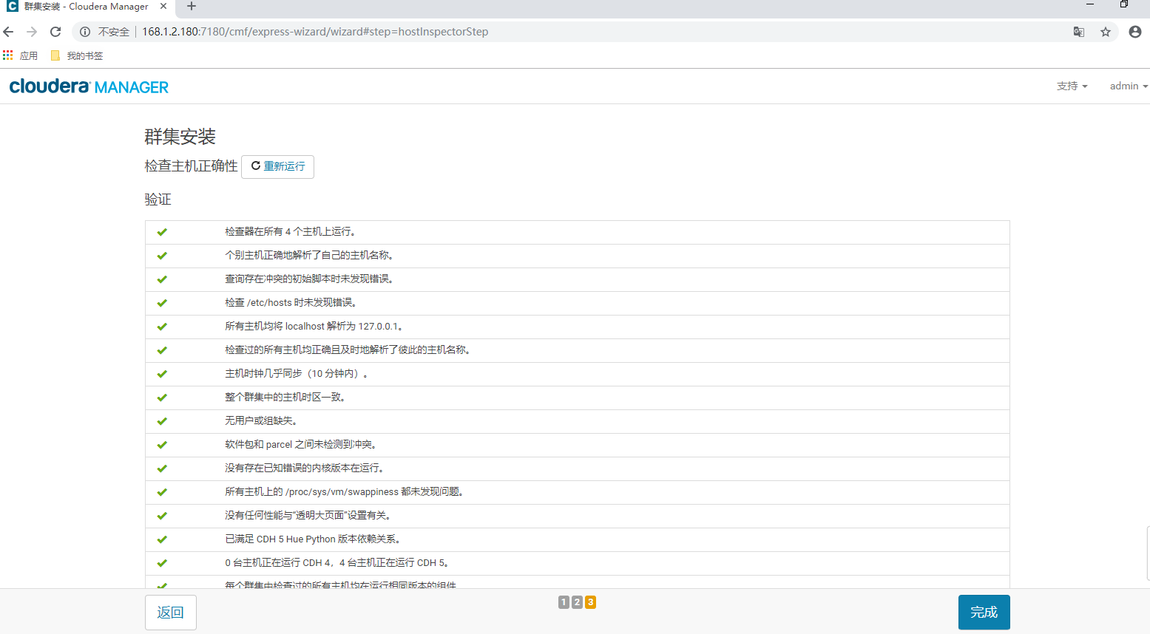Open the translate page icon
The width and height of the screenshot is (1150, 634).
pyautogui.click(x=1079, y=32)
